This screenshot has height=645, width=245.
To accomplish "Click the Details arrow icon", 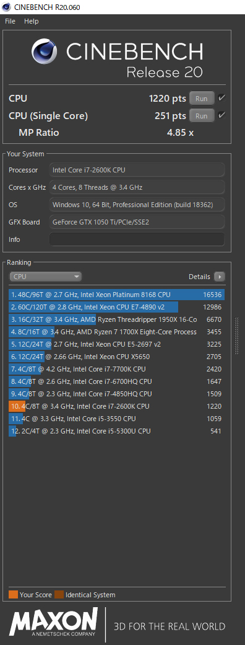I will coord(220,277).
